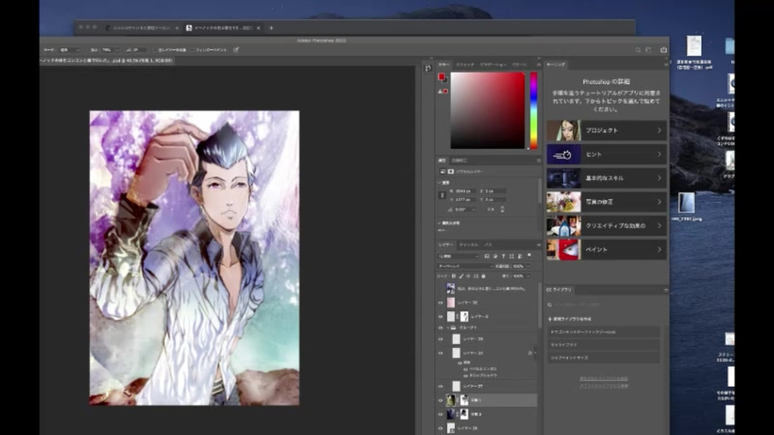Open the オーバーレイ blend mode dropdown

[x=464, y=267]
